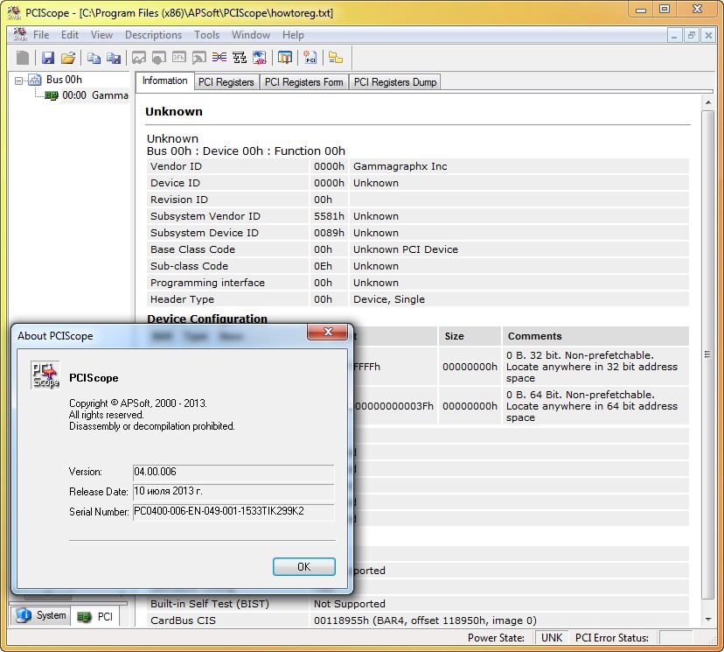The image size is (724, 652).
Task: Click the black hierarchy tree toolbar icon
Action: coord(240,58)
